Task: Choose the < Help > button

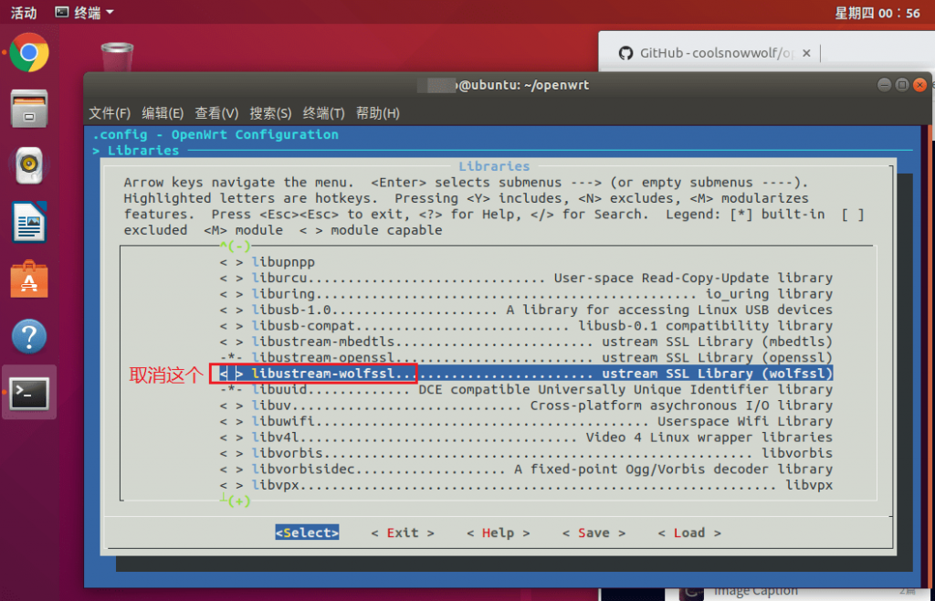Action: click(498, 532)
